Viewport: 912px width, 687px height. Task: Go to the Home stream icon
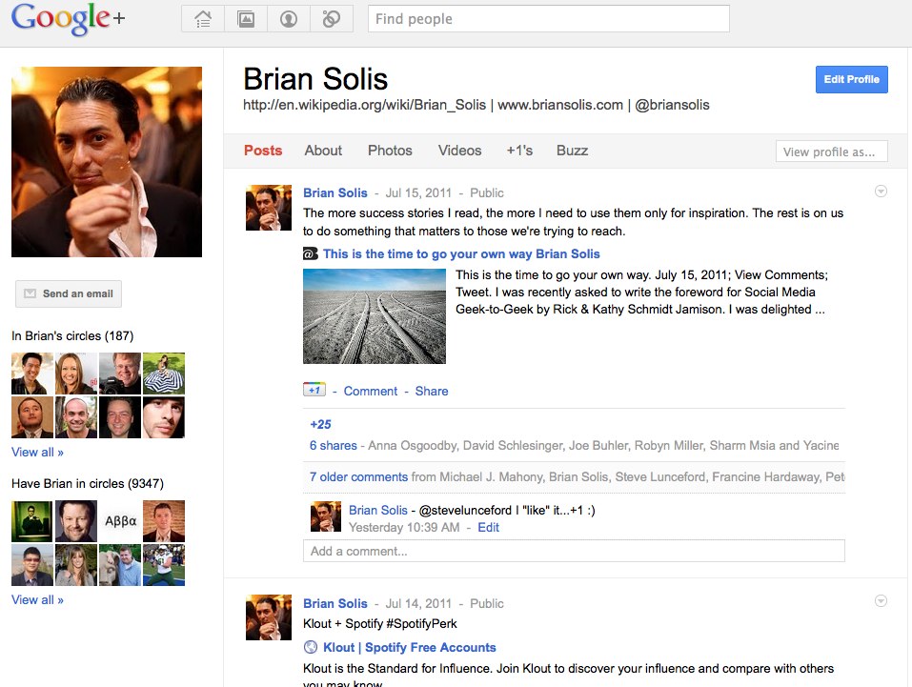point(203,19)
